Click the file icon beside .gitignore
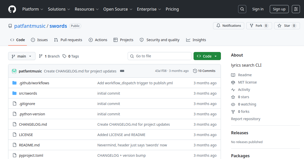 tap(14, 104)
